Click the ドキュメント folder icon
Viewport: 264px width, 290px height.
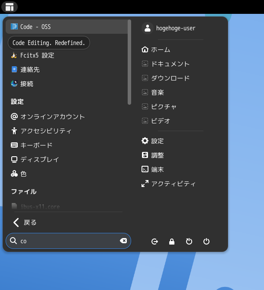145,64
